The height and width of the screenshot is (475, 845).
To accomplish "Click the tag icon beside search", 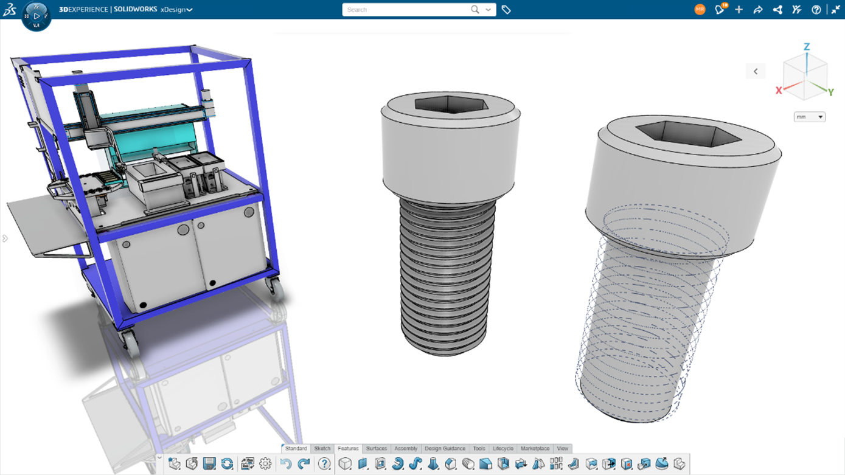I will [x=506, y=10].
